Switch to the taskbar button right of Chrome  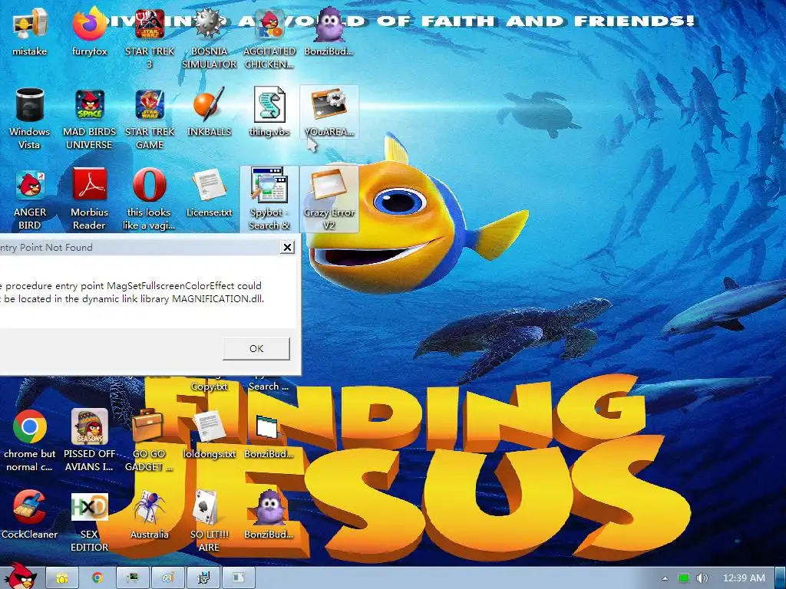click(x=132, y=578)
